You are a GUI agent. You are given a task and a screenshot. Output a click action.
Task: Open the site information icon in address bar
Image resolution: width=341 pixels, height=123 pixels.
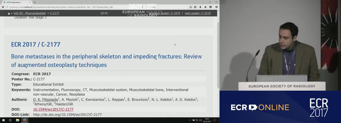7,7
